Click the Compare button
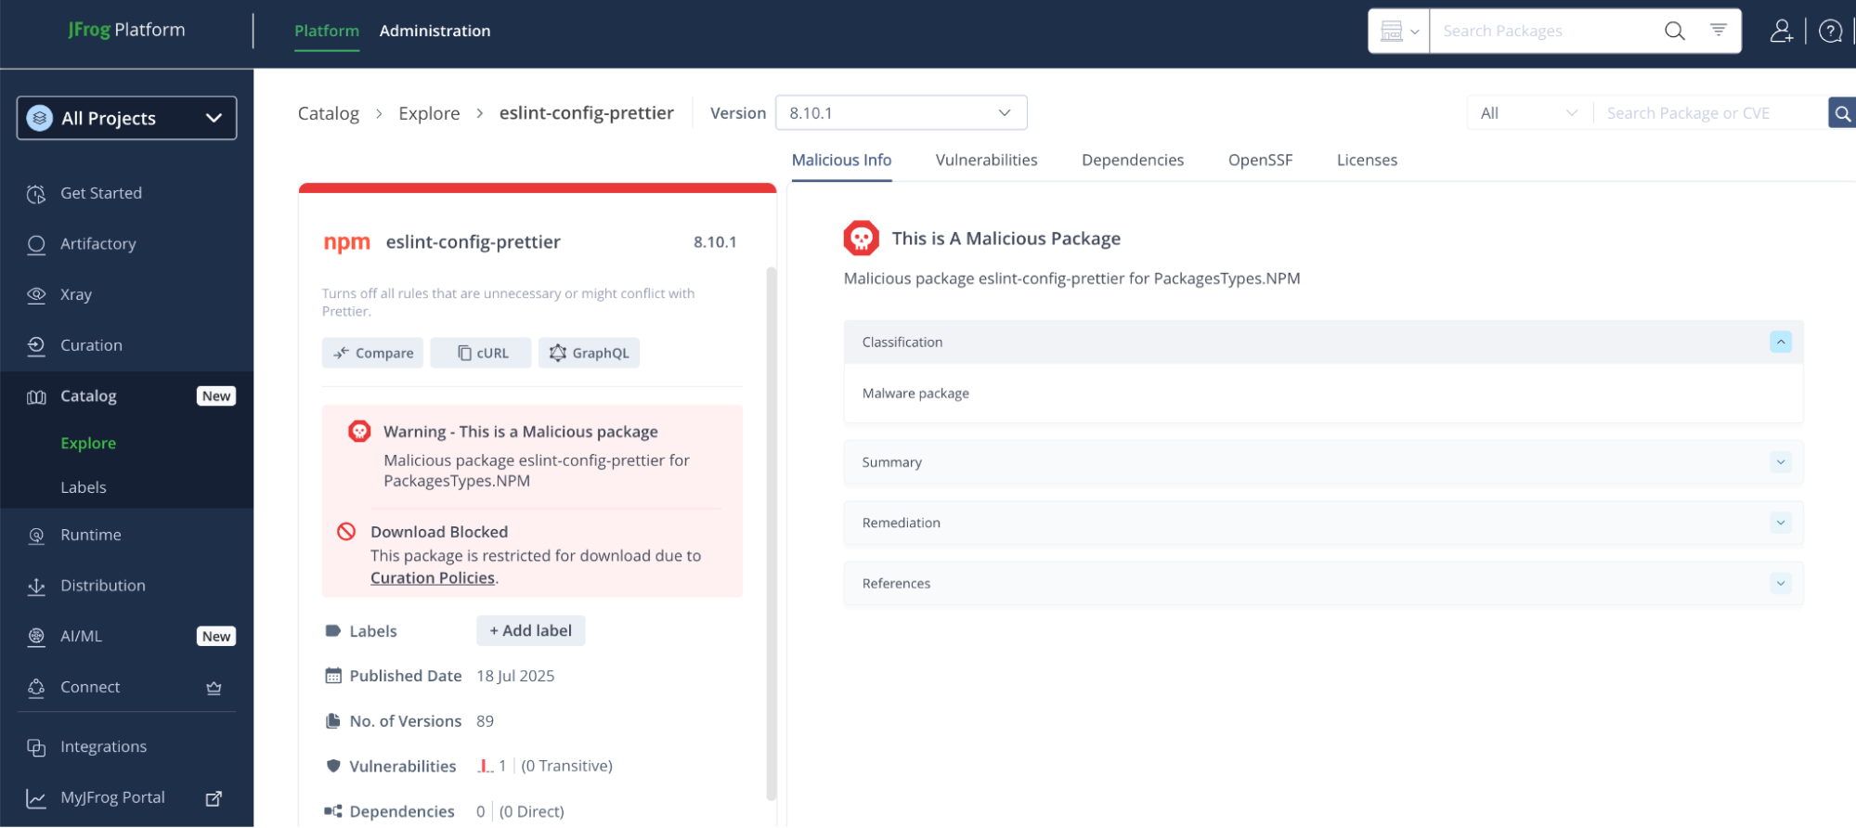Screen dimensions: 1856x828 pos(373,354)
